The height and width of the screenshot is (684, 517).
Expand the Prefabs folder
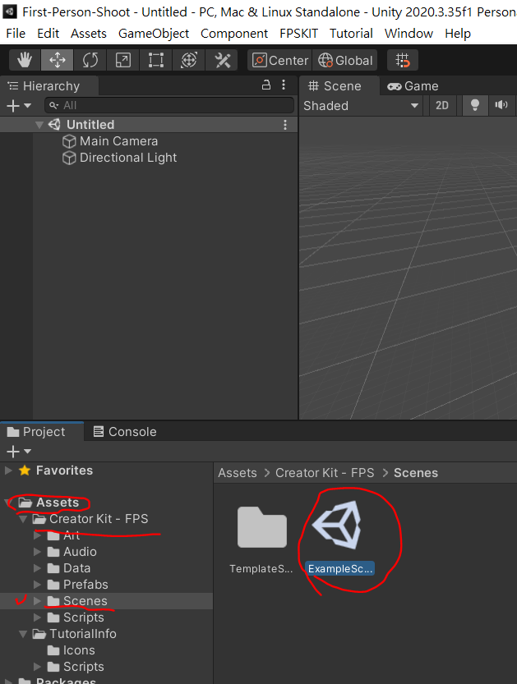pos(38,585)
